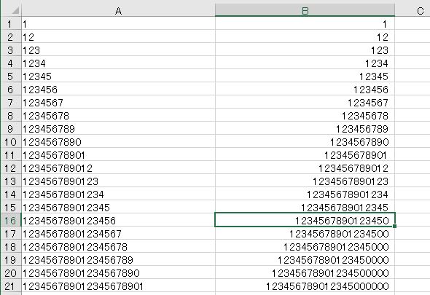Select row 5 header
430x295 pixels.
[10, 76]
